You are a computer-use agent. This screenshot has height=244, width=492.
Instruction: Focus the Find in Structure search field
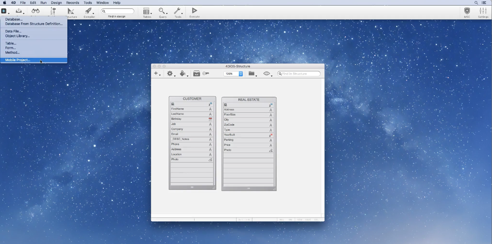click(x=299, y=74)
